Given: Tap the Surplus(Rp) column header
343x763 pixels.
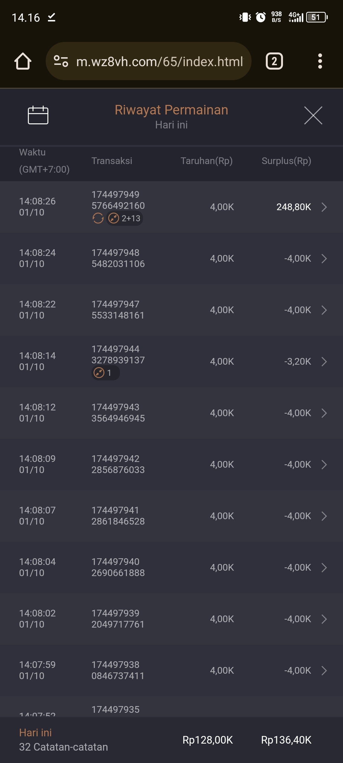Looking at the screenshot, I should click(286, 161).
